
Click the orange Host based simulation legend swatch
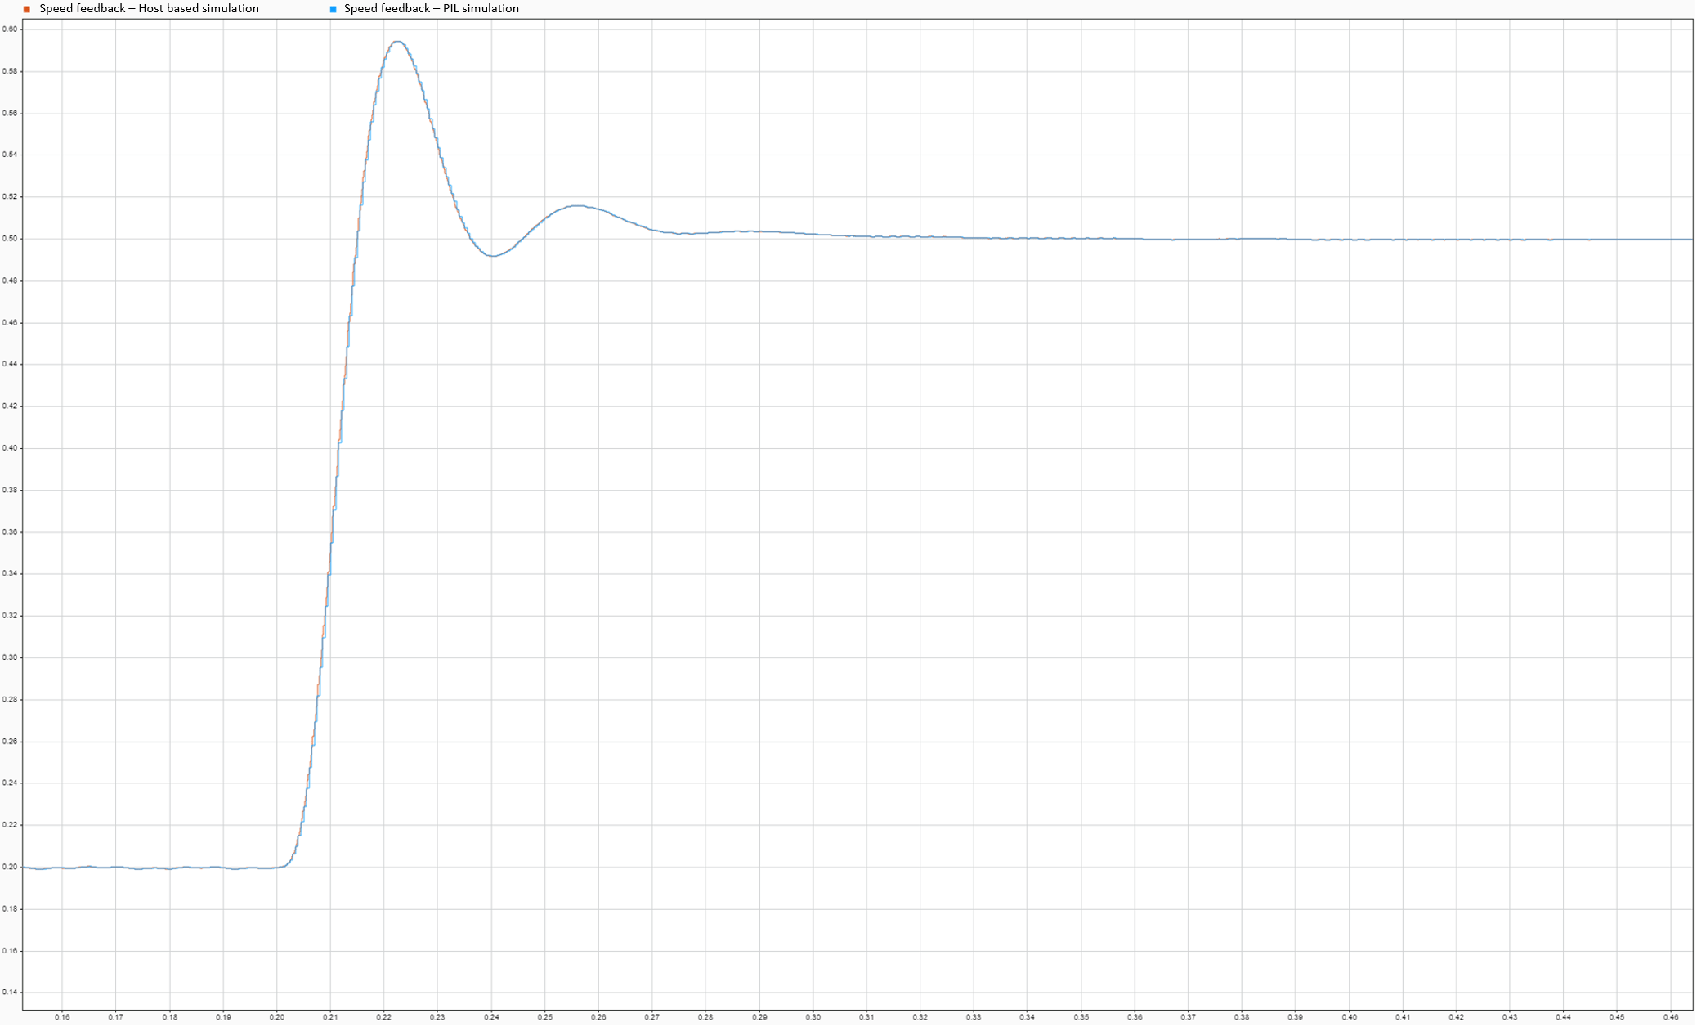point(27,9)
